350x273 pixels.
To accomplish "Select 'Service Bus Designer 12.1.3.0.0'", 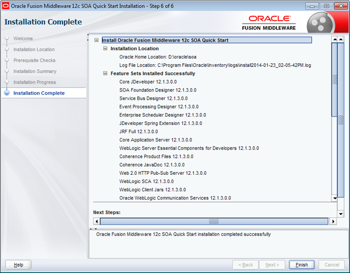I will (x=154, y=98).
